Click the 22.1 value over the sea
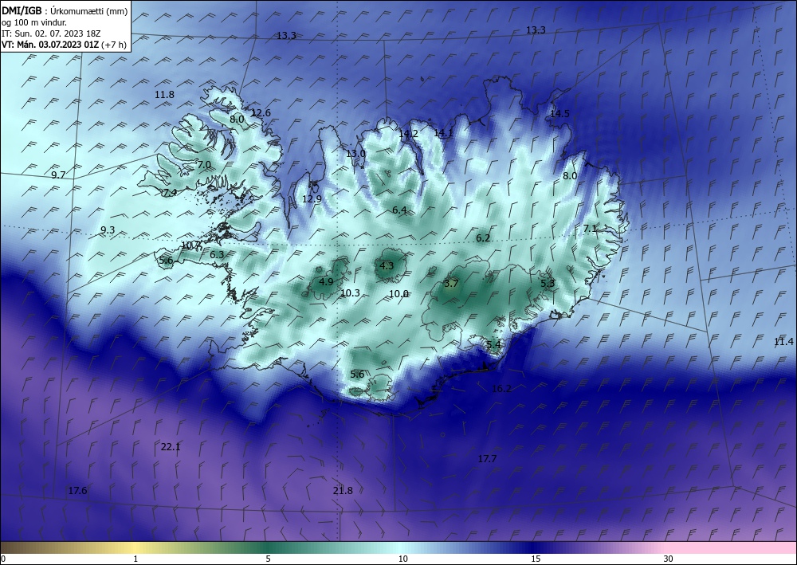This screenshot has width=797, height=565. [171, 447]
